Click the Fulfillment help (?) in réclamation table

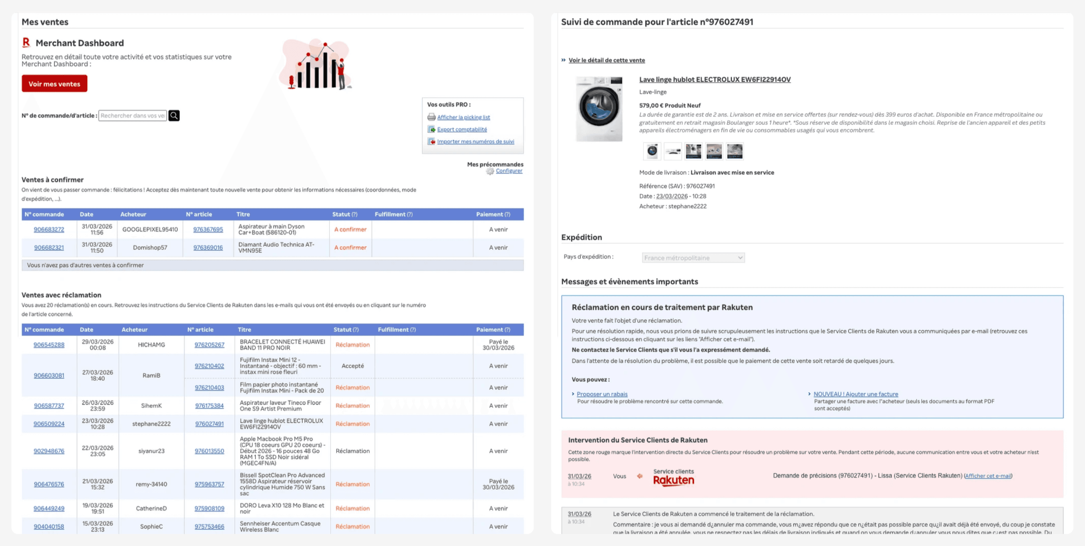pyautogui.click(x=413, y=330)
